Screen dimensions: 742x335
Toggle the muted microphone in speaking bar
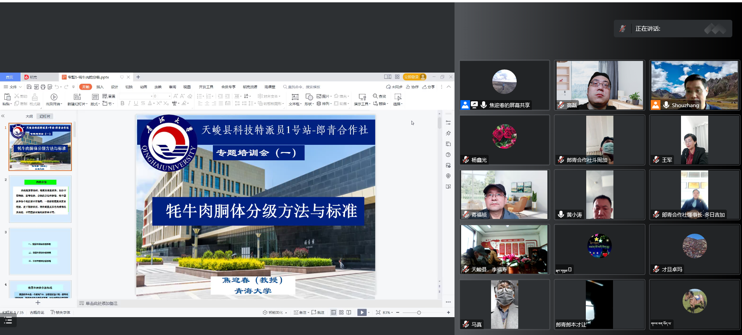[622, 29]
